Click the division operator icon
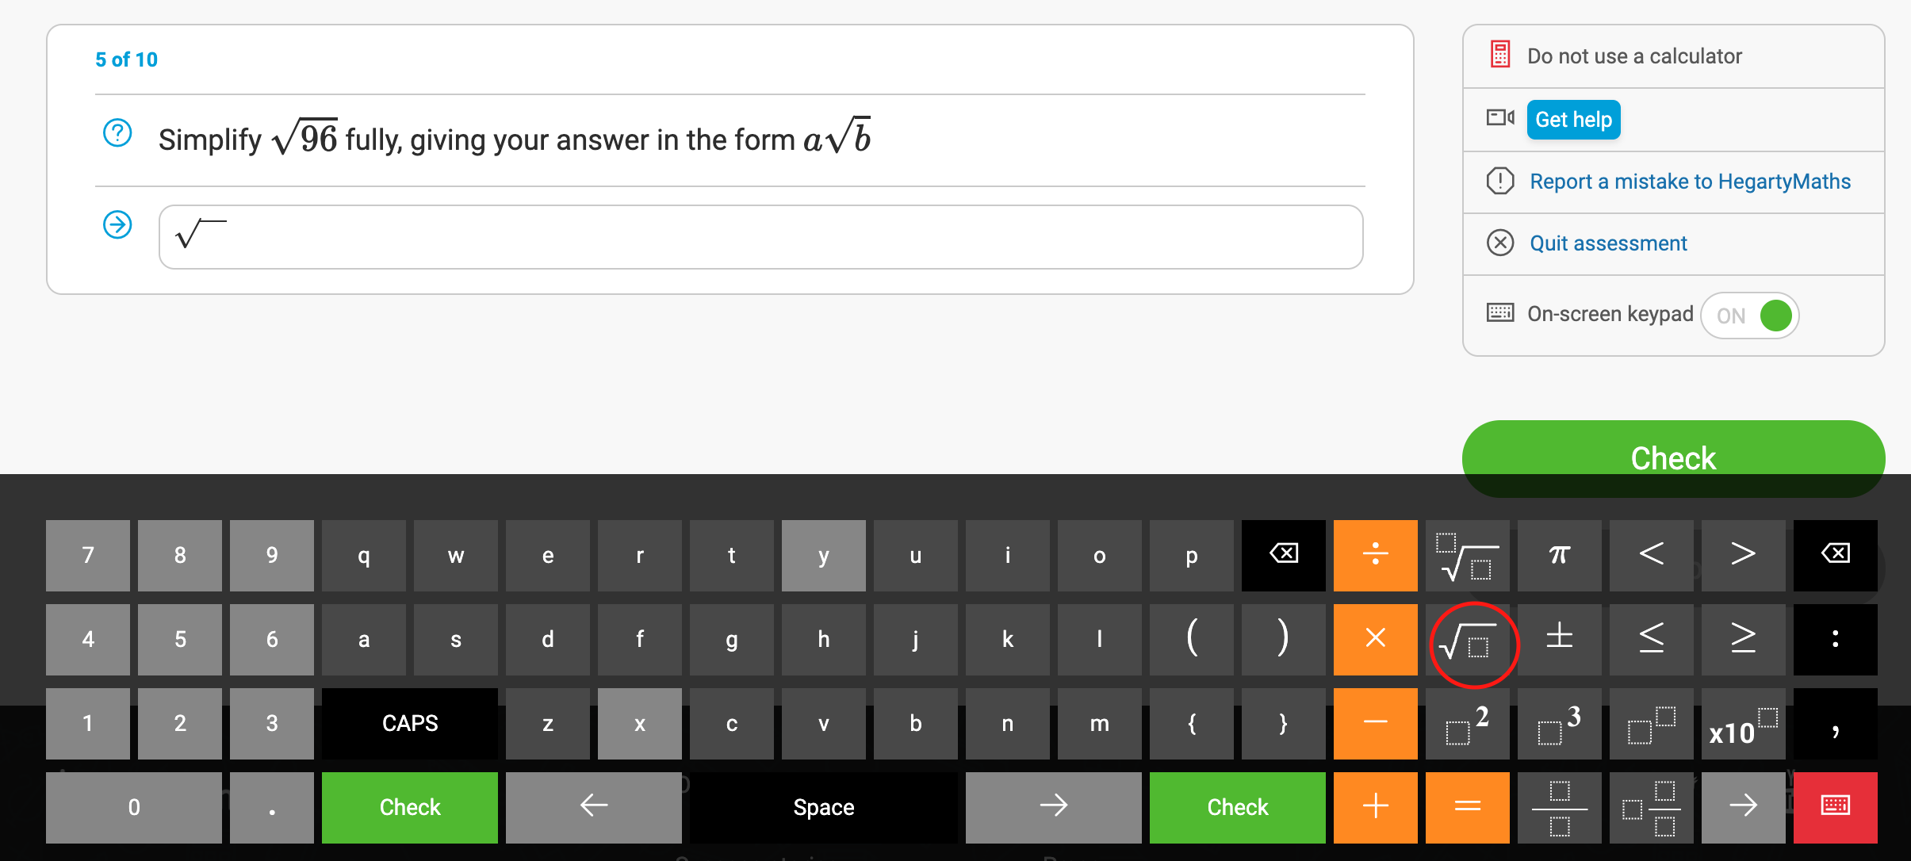 pos(1373,554)
